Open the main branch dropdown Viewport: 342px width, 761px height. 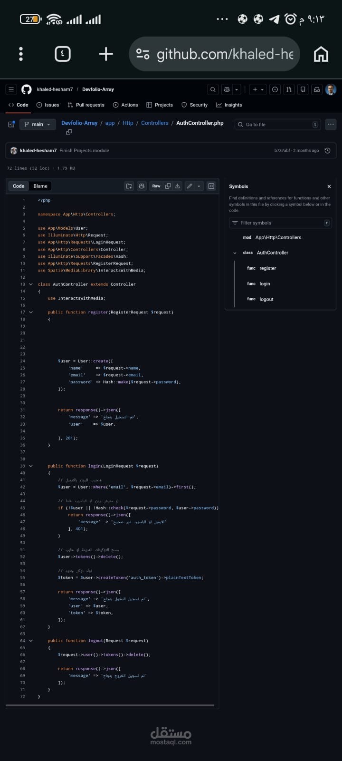[38, 125]
